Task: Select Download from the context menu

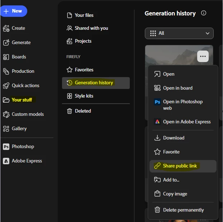Action: 183,138
